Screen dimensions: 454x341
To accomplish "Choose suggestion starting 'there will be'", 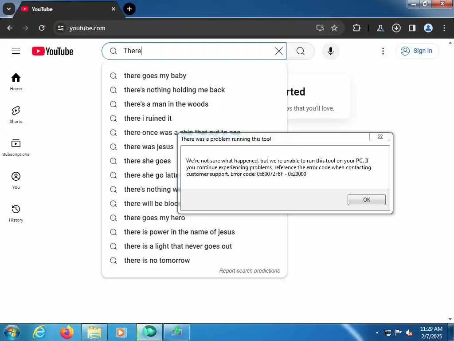I will (140, 203).
